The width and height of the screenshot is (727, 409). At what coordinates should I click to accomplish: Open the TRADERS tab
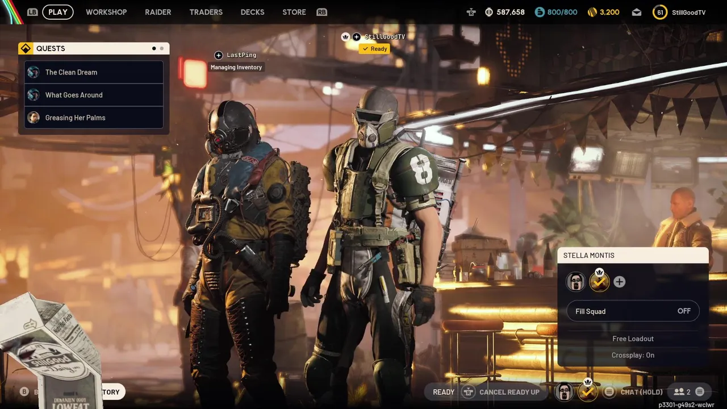pyautogui.click(x=206, y=12)
